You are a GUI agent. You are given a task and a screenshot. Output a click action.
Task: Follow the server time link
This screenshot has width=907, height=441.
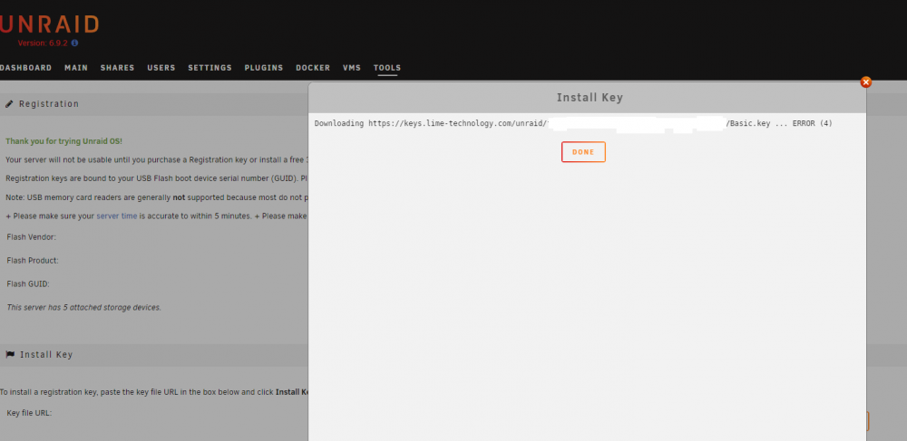[117, 216]
